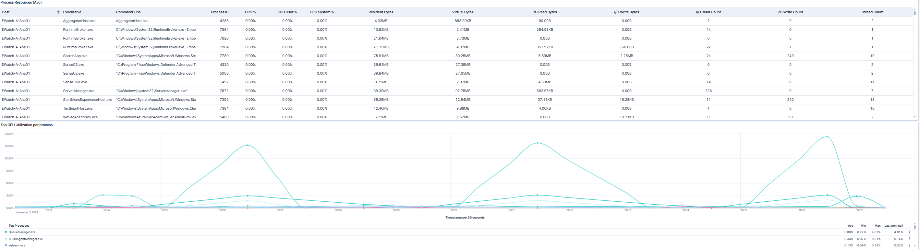Click the 683.57KB I/O read bytes cell
This screenshot has height=250, width=920.
pos(545,91)
